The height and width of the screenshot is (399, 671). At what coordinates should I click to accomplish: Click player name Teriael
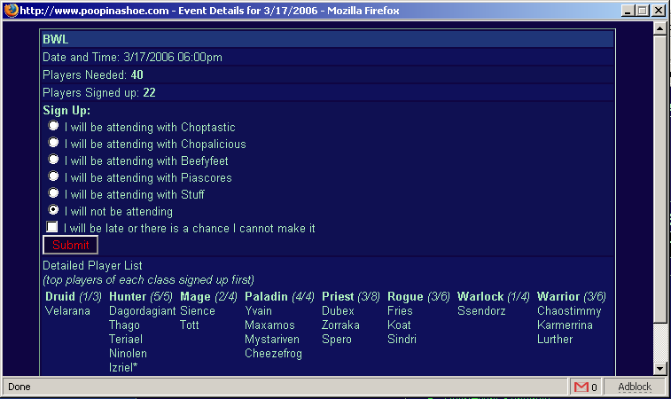point(125,339)
